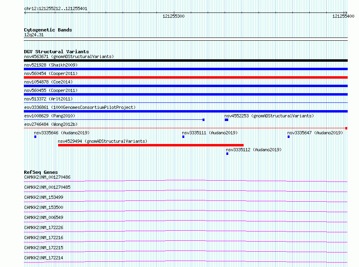Open nsv1054878 (Coe2014) label
The height and width of the screenshot is (267, 359).
click(x=48, y=82)
